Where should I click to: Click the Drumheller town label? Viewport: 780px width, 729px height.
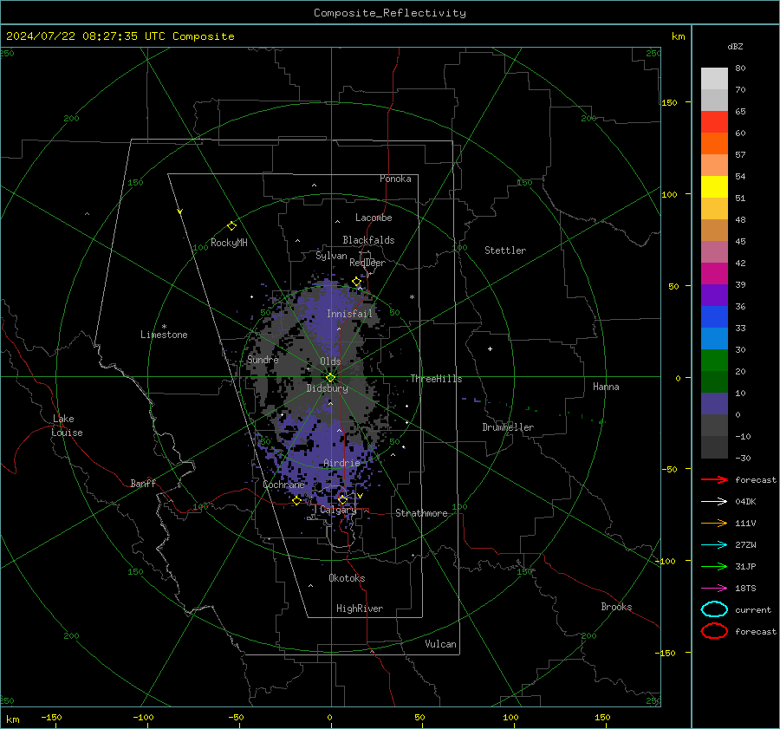click(508, 427)
